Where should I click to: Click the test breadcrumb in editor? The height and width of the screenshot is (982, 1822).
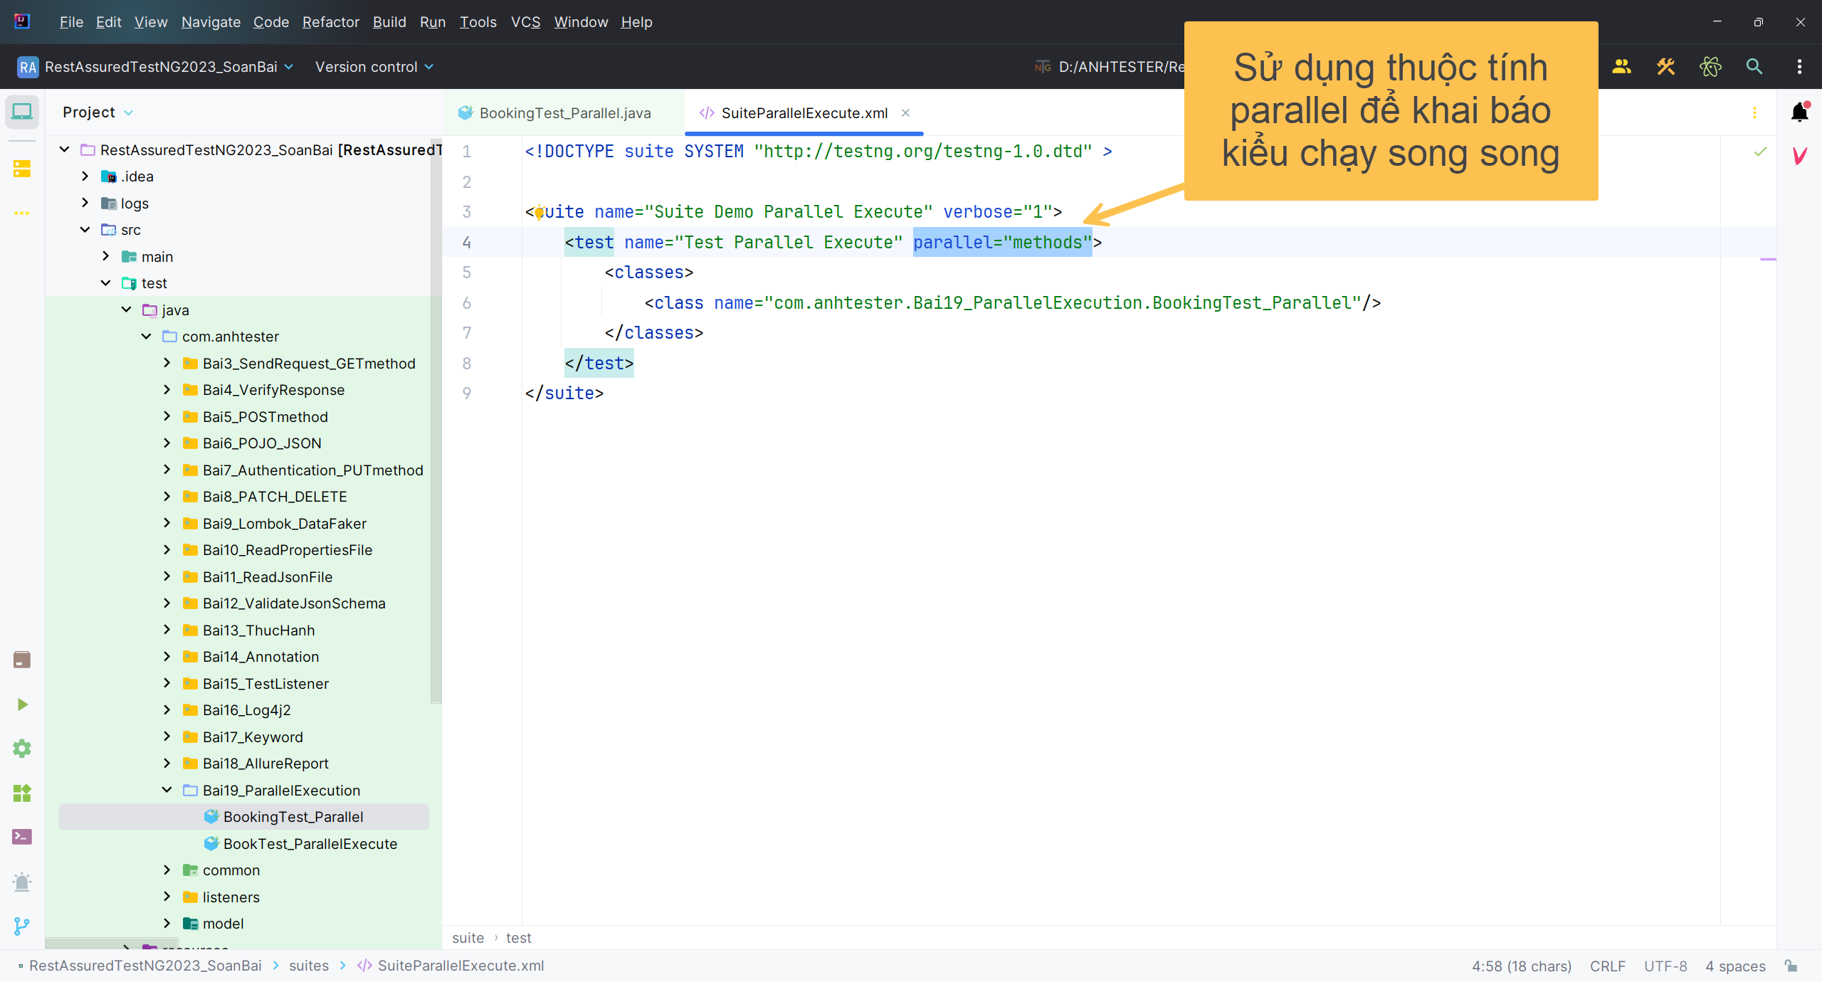coord(518,938)
